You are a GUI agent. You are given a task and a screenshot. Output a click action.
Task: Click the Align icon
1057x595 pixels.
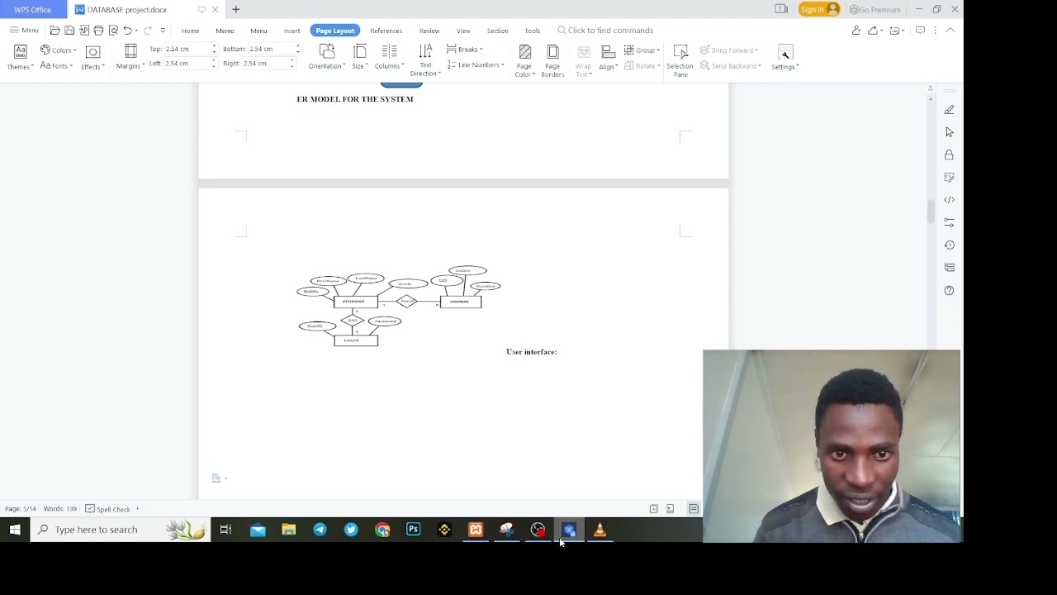coord(609,52)
